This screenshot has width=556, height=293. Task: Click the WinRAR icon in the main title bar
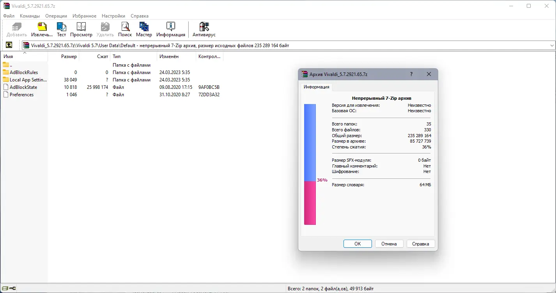pyautogui.click(x=6, y=6)
